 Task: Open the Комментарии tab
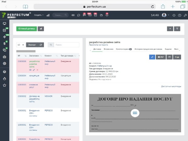point(124,49)
